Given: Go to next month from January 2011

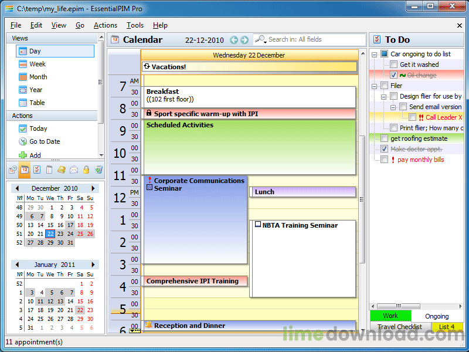Looking at the screenshot, I should click(93, 265).
